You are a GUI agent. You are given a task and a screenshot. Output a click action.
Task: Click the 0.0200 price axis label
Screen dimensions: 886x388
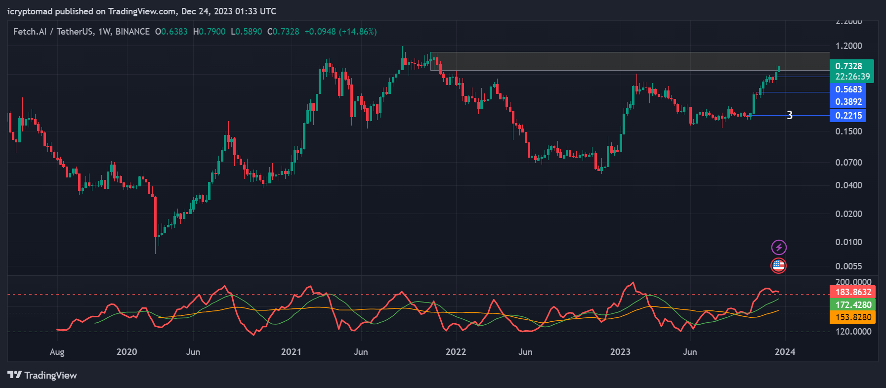click(848, 214)
